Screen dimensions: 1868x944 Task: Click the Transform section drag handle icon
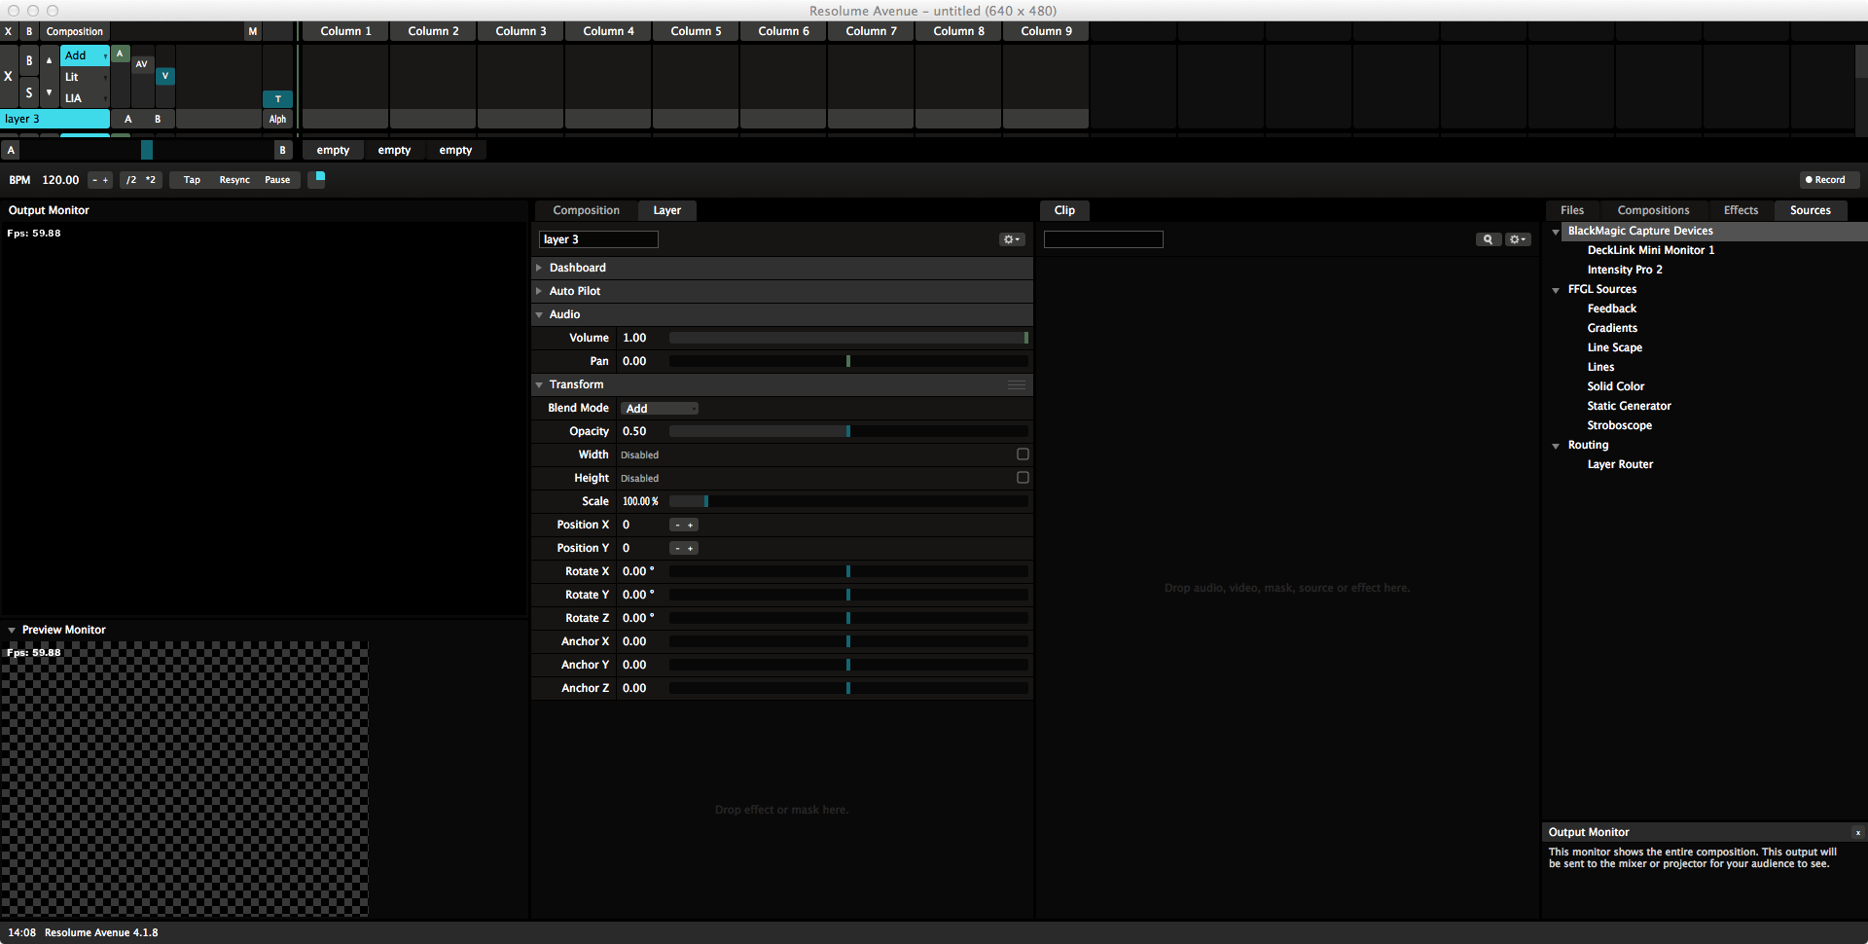[1017, 385]
